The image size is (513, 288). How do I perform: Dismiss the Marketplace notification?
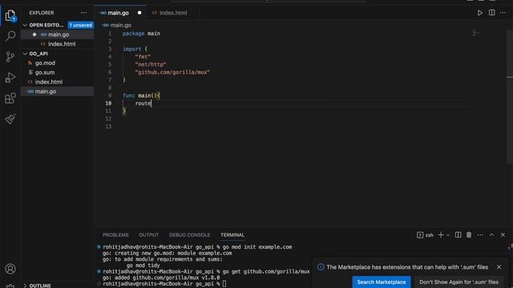[x=499, y=266]
